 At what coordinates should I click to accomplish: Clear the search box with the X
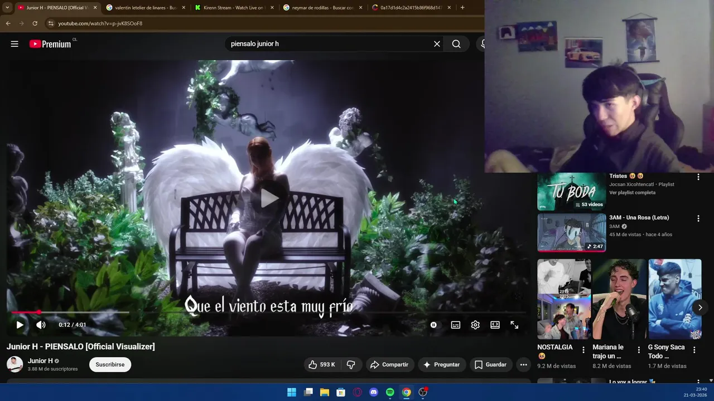point(437,44)
